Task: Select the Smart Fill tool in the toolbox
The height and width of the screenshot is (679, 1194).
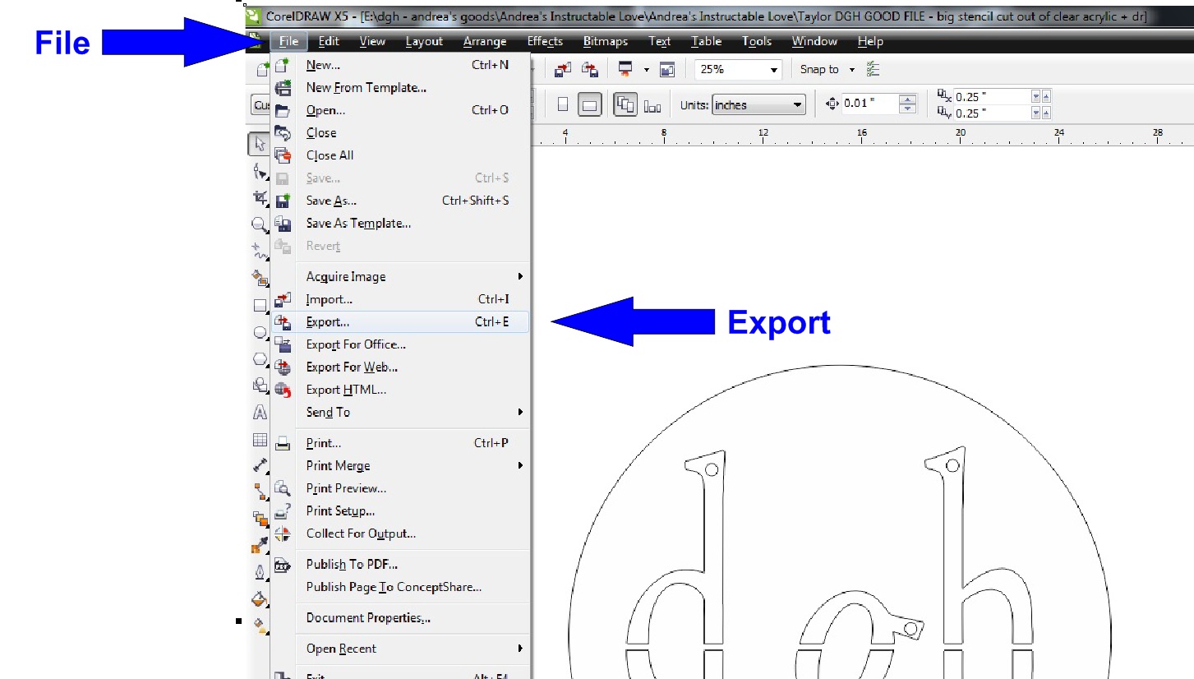Action: [260, 278]
